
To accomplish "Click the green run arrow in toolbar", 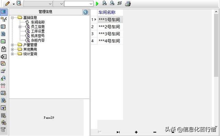I will [97, 4].
